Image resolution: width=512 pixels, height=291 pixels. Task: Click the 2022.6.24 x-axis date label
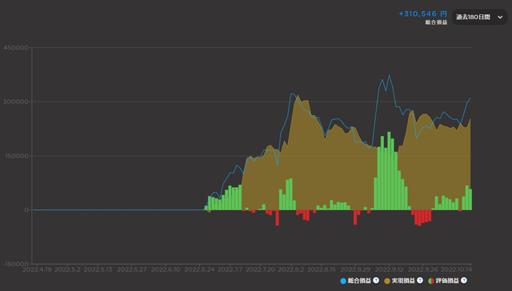199,269
